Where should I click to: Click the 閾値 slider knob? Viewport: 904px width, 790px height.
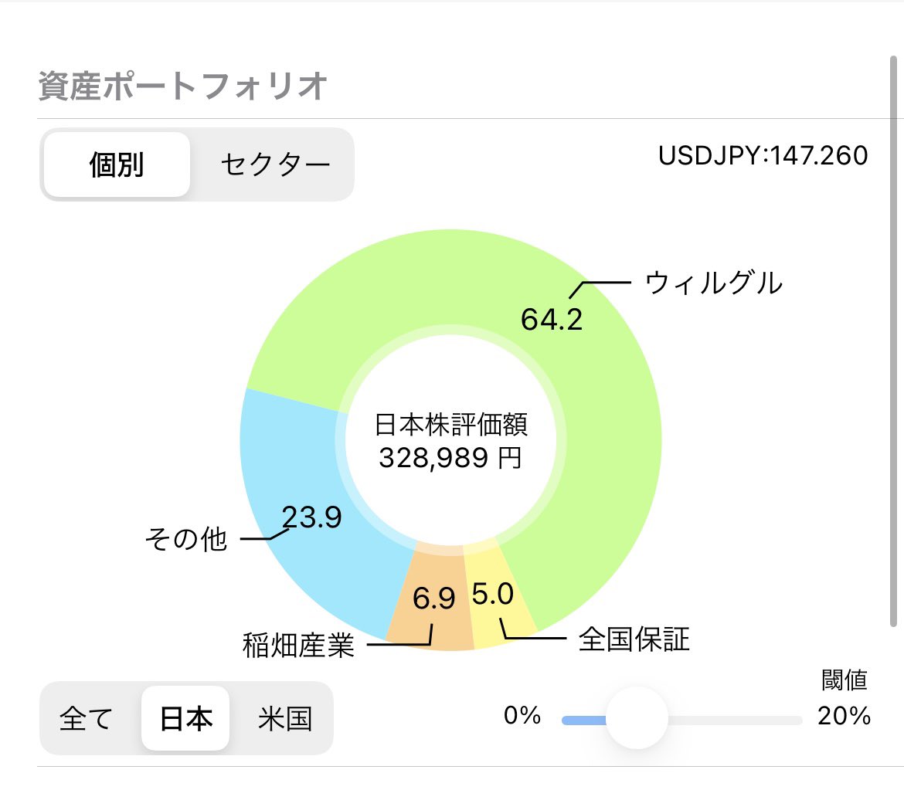point(637,718)
